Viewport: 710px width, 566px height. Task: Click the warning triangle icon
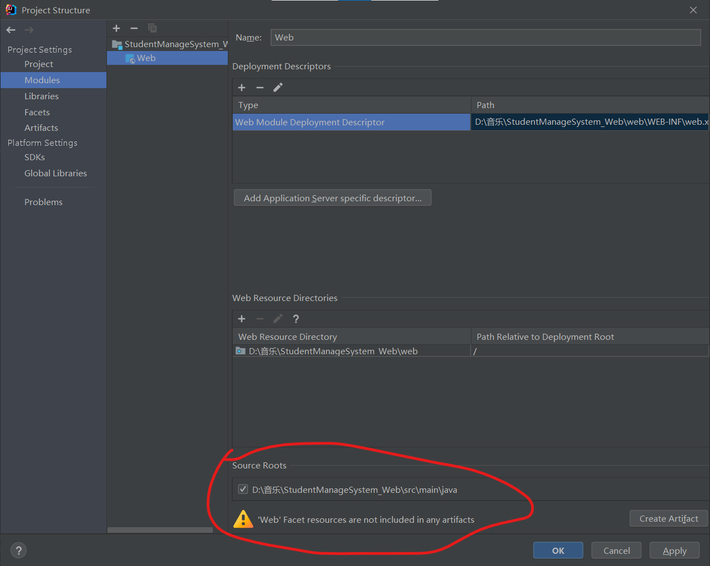click(x=243, y=519)
